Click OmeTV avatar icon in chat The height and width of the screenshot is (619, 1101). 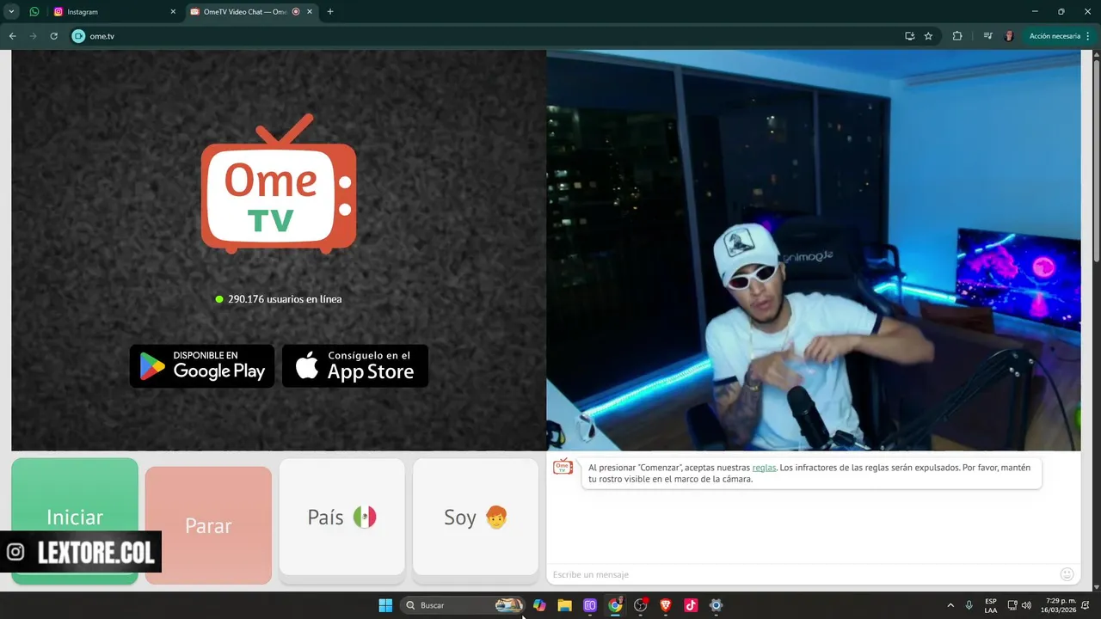563,467
